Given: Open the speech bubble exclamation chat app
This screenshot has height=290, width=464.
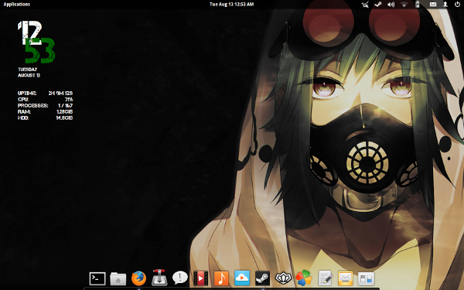Looking at the screenshot, I should pyautogui.click(x=180, y=278).
